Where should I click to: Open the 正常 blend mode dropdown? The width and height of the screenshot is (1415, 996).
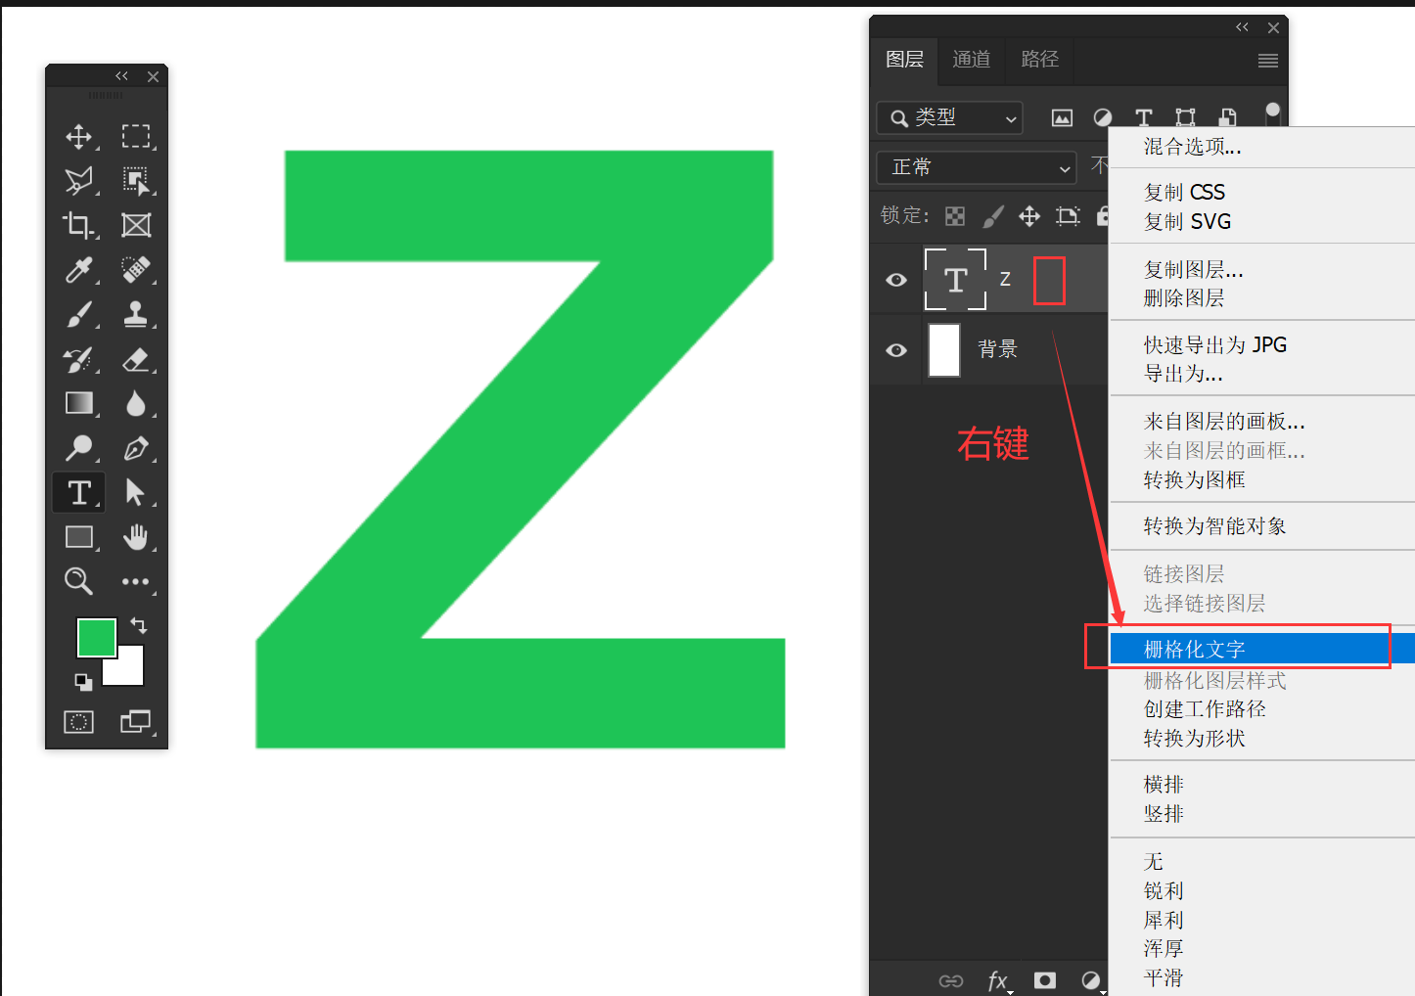(x=977, y=167)
